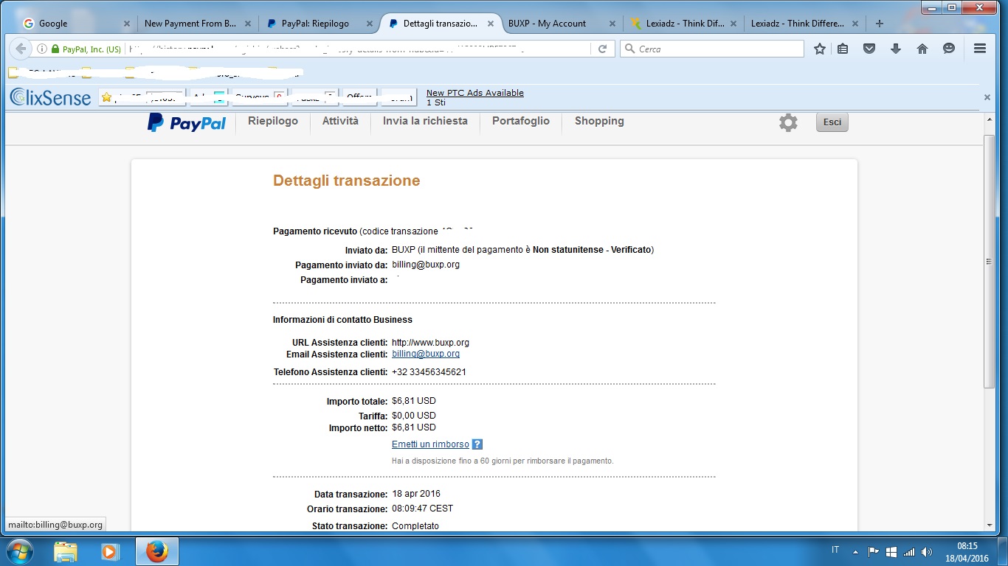Save page to Pocket icon
The width and height of the screenshot is (1008, 566).
pyautogui.click(x=869, y=49)
